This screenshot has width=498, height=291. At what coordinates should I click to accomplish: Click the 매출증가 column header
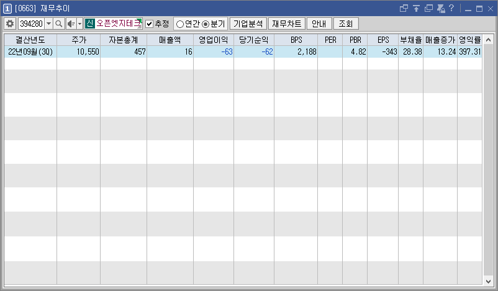[x=440, y=40]
